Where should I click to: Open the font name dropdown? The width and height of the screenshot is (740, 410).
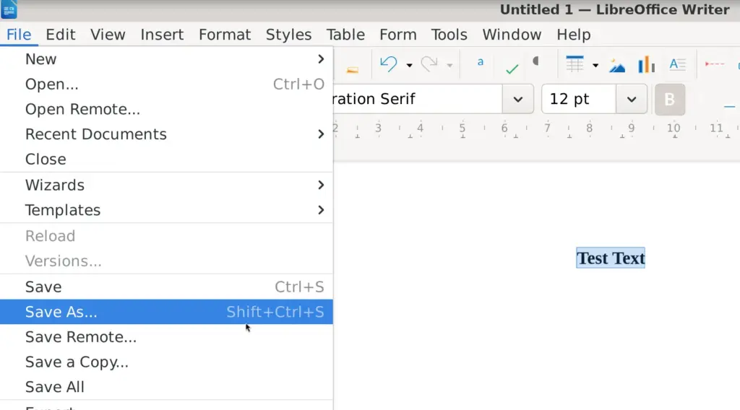[x=517, y=100]
